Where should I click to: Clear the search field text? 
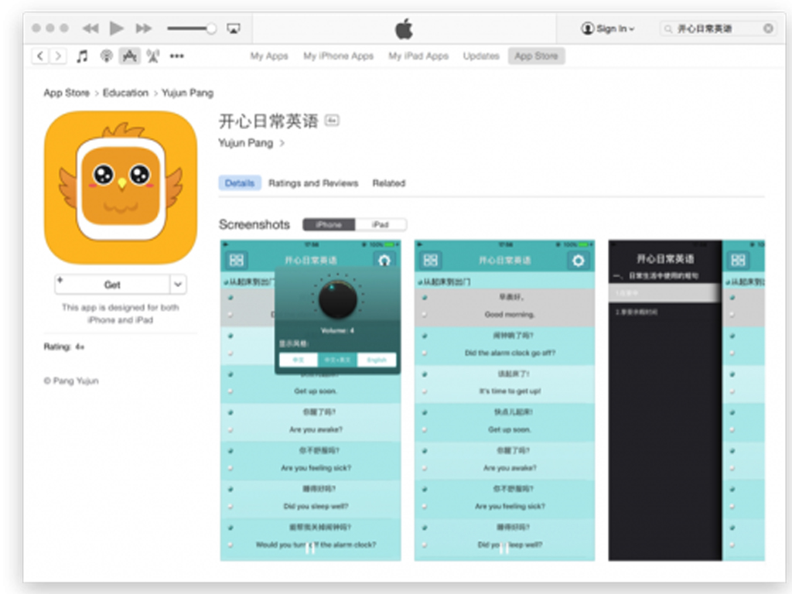point(768,29)
